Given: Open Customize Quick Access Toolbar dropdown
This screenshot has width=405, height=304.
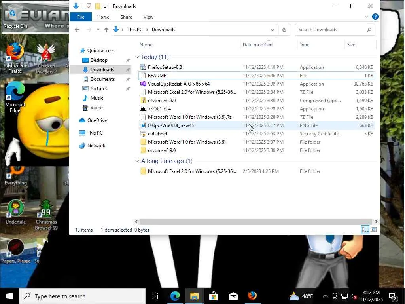Looking at the screenshot, I should click(x=105, y=6).
